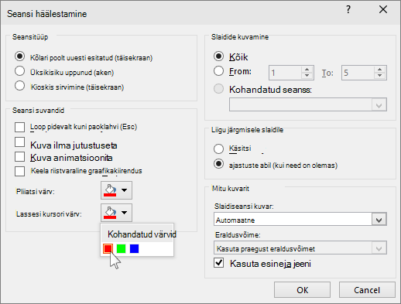Check Kuva ilma jutustuseta

click(x=20, y=142)
